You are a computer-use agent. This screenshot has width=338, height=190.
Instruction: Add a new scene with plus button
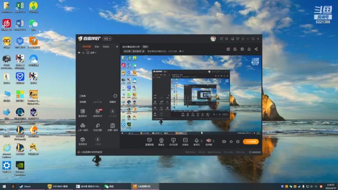(117, 46)
